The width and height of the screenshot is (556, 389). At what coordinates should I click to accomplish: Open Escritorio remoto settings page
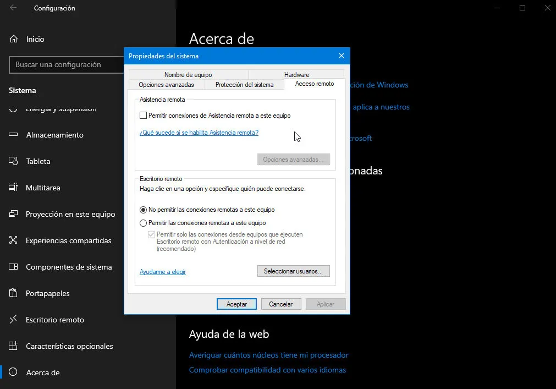point(88,320)
